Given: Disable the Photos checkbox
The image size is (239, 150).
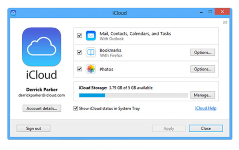Looking at the screenshot, I should tap(79, 69).
